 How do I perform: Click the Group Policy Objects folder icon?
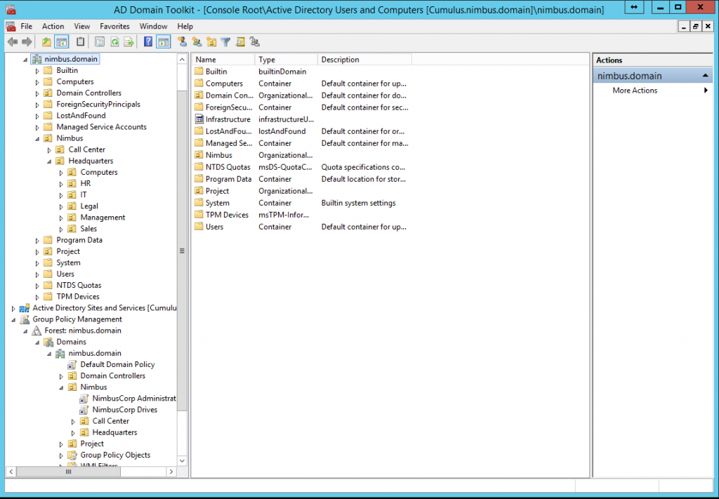point(72,455)
